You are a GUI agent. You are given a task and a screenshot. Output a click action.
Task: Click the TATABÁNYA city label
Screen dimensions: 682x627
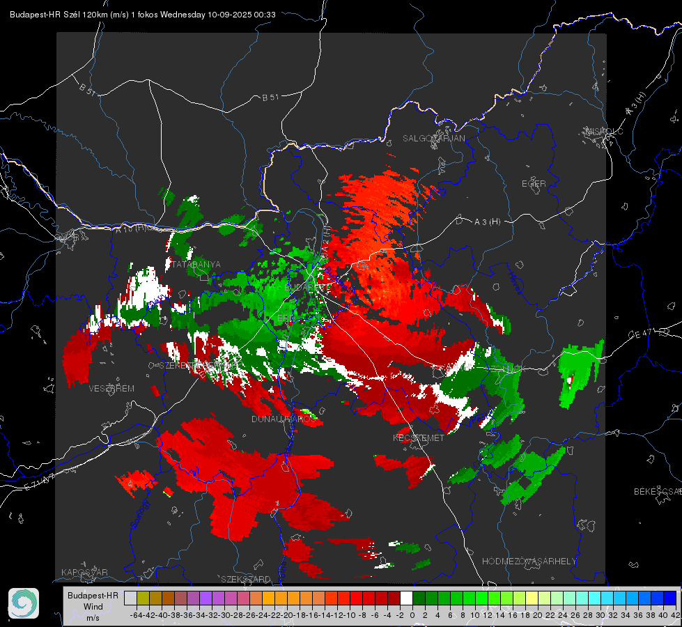point(196,264)
